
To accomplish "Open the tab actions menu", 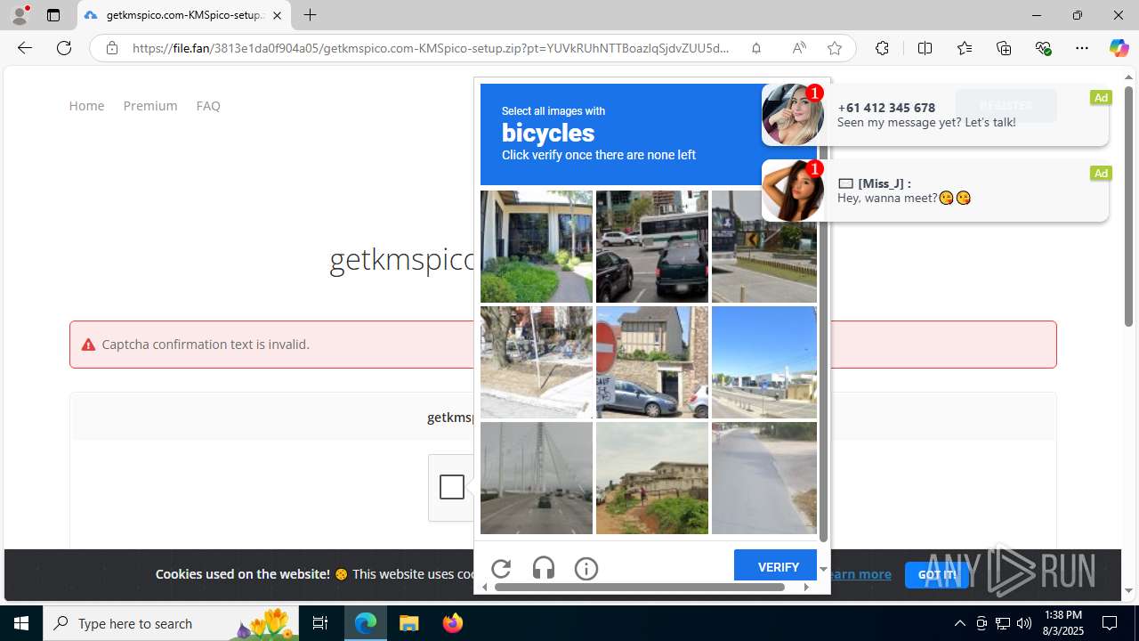I will pyautogui.click(x=53, y=15).
